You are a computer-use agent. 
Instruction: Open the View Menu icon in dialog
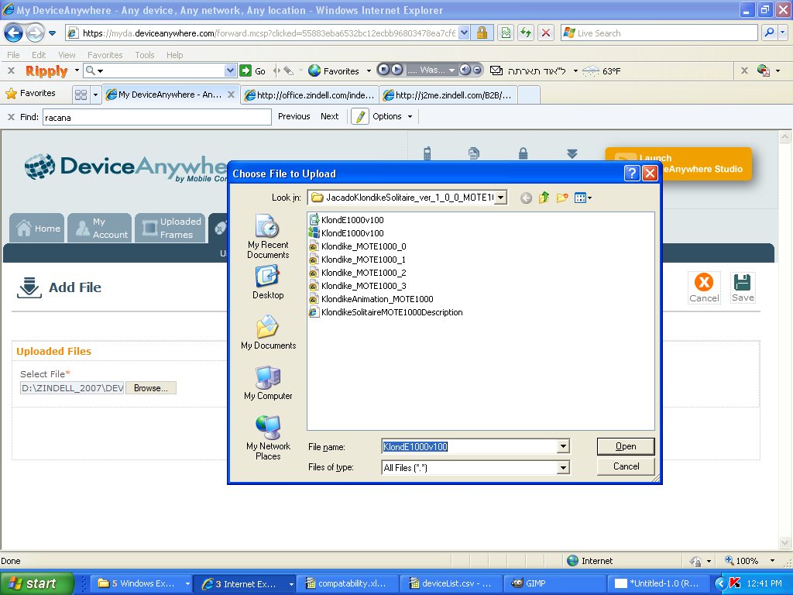tap(582, 198)
